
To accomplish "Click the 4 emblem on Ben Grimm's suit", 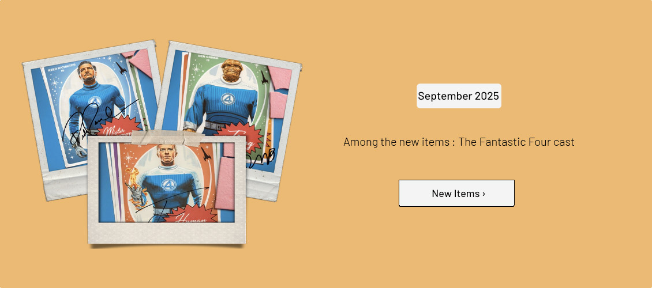I will tap(227, 100).
